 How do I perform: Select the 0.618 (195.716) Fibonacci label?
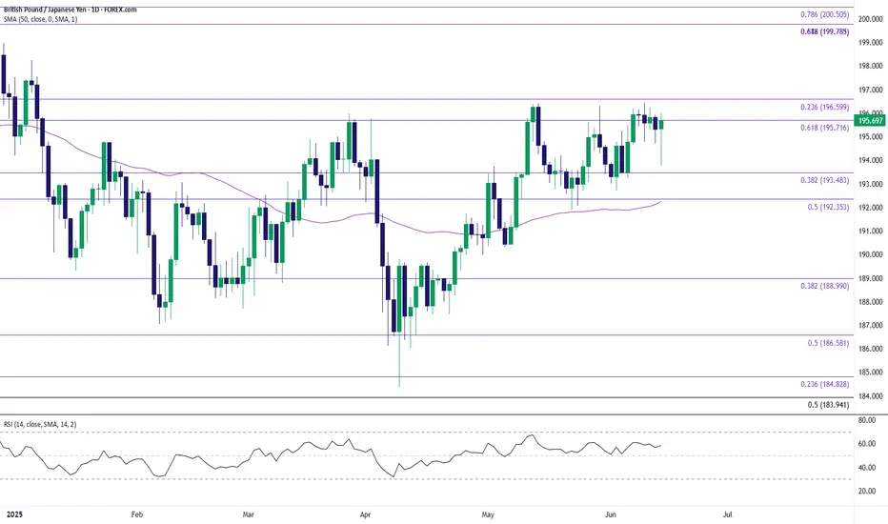824,128
